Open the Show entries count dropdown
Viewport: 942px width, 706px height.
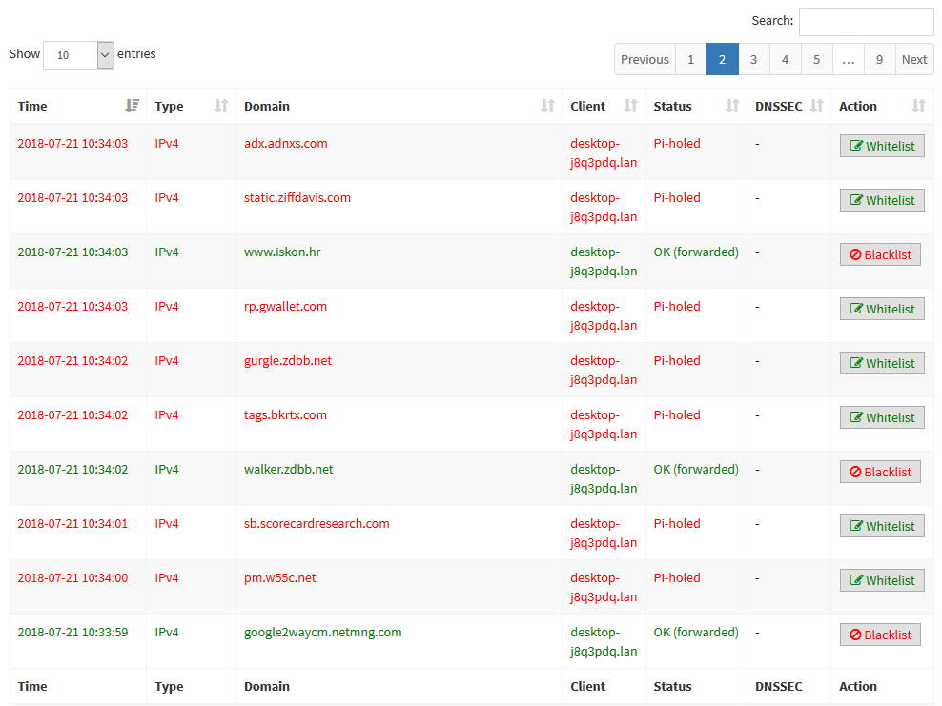click(x=78, y=55)
